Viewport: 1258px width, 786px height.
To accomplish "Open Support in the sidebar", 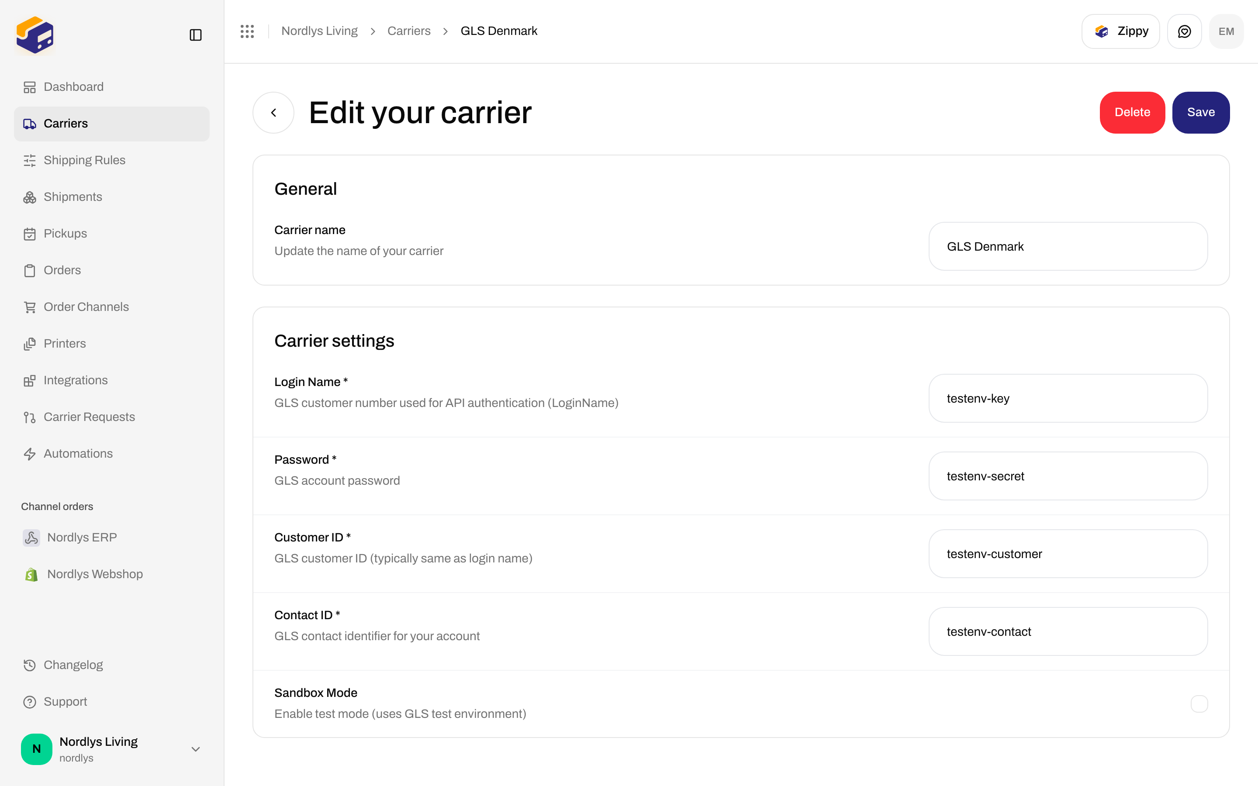I will [x=112, y=702].
